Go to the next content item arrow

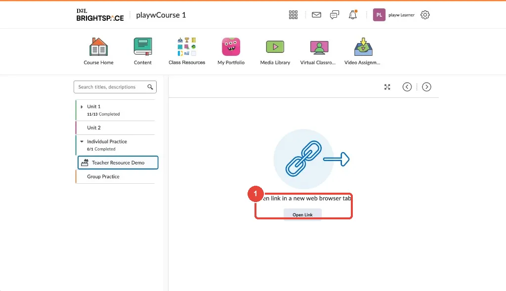click(x=426, y=87)
